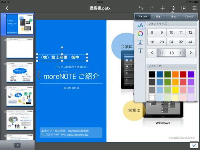The height and width of the screenshot is (150, 200).
Task: Undo the last edit
Action: (x=141, y=9)
